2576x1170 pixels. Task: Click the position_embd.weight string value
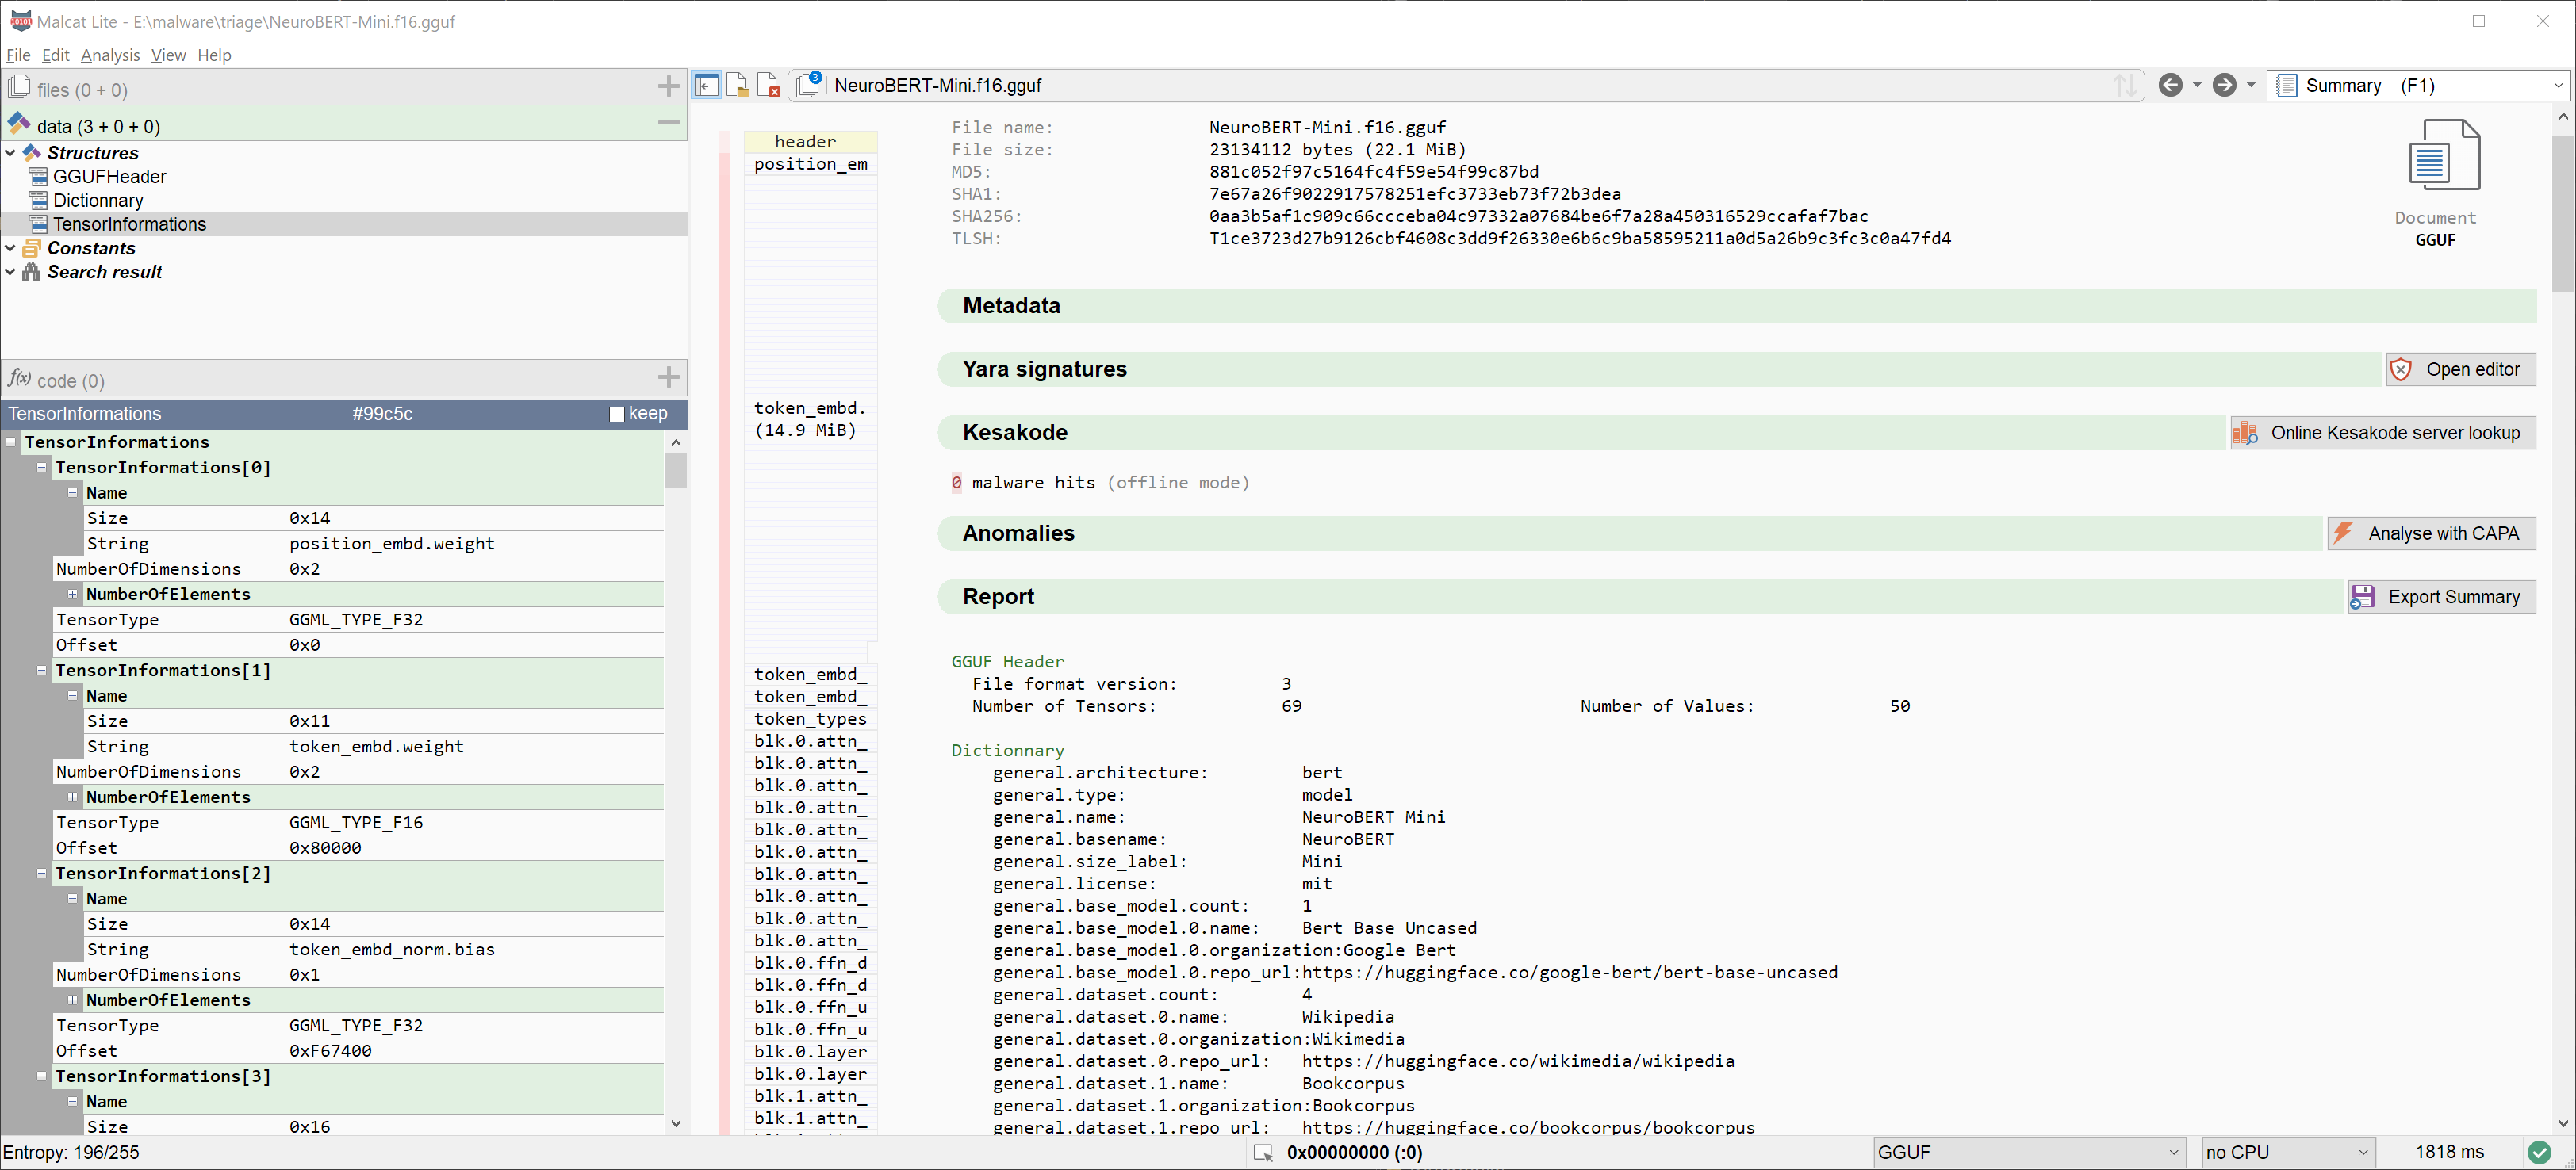pyautogui.click(x=392, y=544)
